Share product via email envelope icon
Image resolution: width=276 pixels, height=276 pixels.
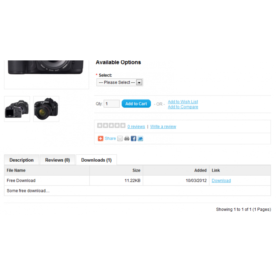120,138
